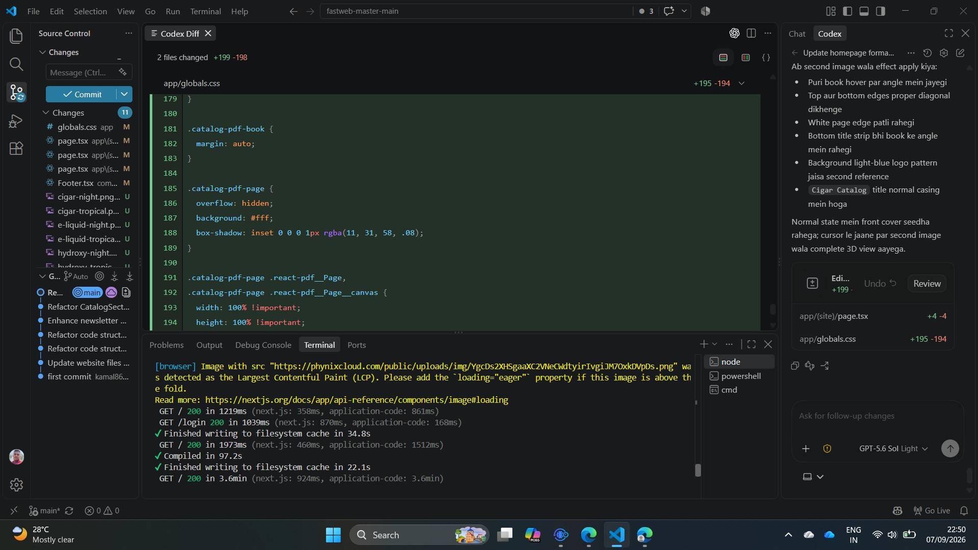Screen dimensions: 978x550
Task: Generate commit message with sparkle icon
Action: [123, 72]
